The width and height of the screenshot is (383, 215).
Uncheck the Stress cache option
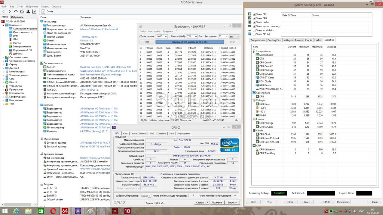254,22
